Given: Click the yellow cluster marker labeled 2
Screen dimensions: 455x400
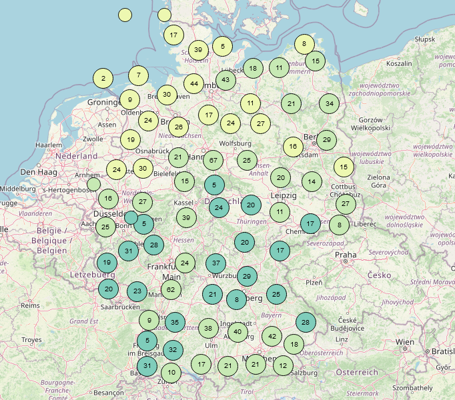Looking at the screenshot, I should [103, 79].
